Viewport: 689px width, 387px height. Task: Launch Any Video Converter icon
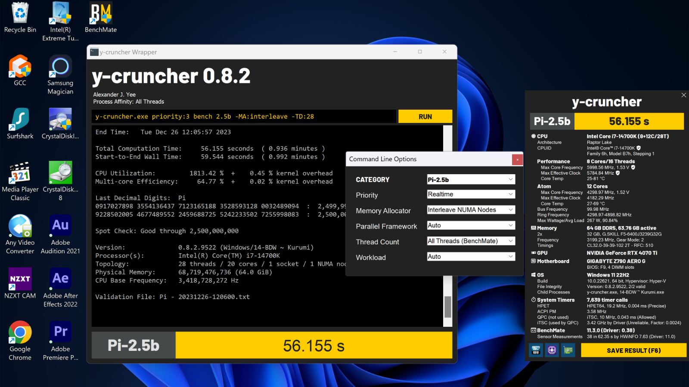click(20, 235)
